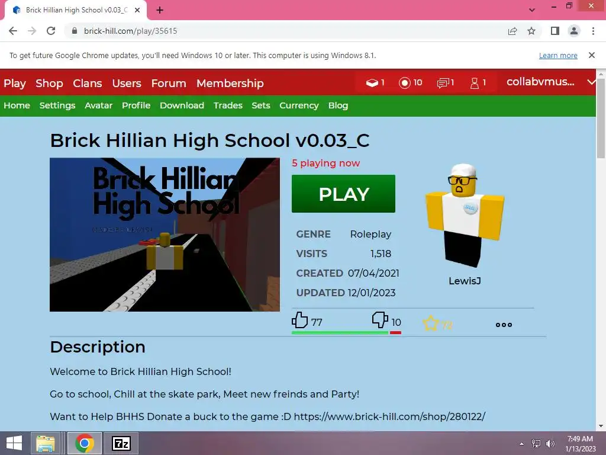Open 7-Zip from the taskbar
This screenshot has height=455, width=606.
pyautogui.click(x=121, y=443)
